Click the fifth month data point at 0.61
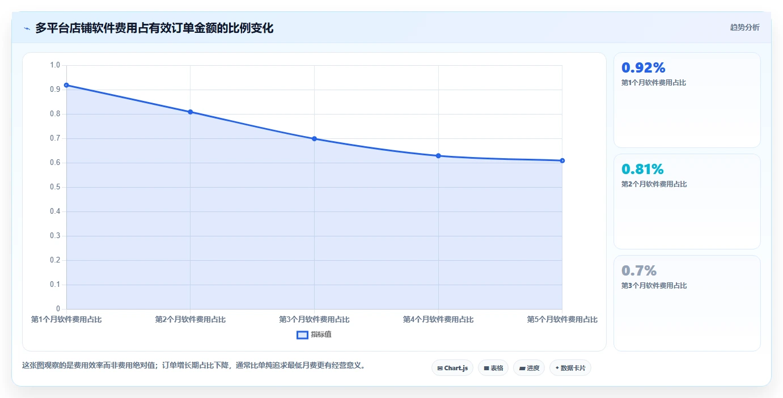This screenshot has width=783, height=398. 562,160
